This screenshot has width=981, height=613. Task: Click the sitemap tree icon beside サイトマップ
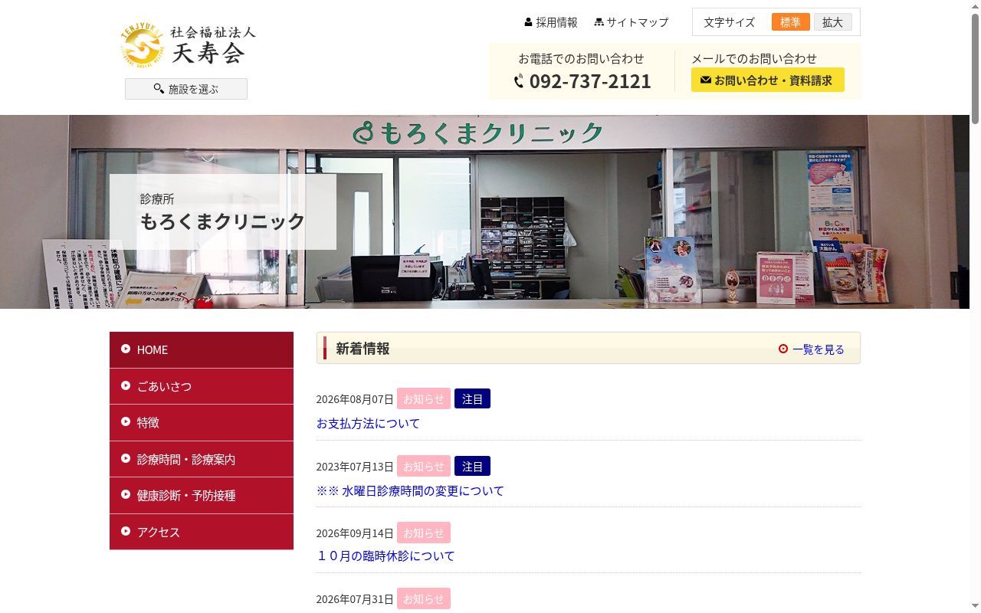click(x=599, y=22)
